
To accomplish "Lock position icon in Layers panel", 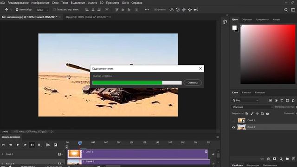I will coord(257,113).
